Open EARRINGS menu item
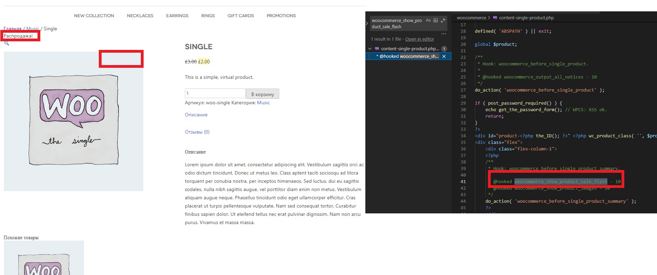Image resolution: width=657 pixels, height=275 pixels. pos(177,16)
